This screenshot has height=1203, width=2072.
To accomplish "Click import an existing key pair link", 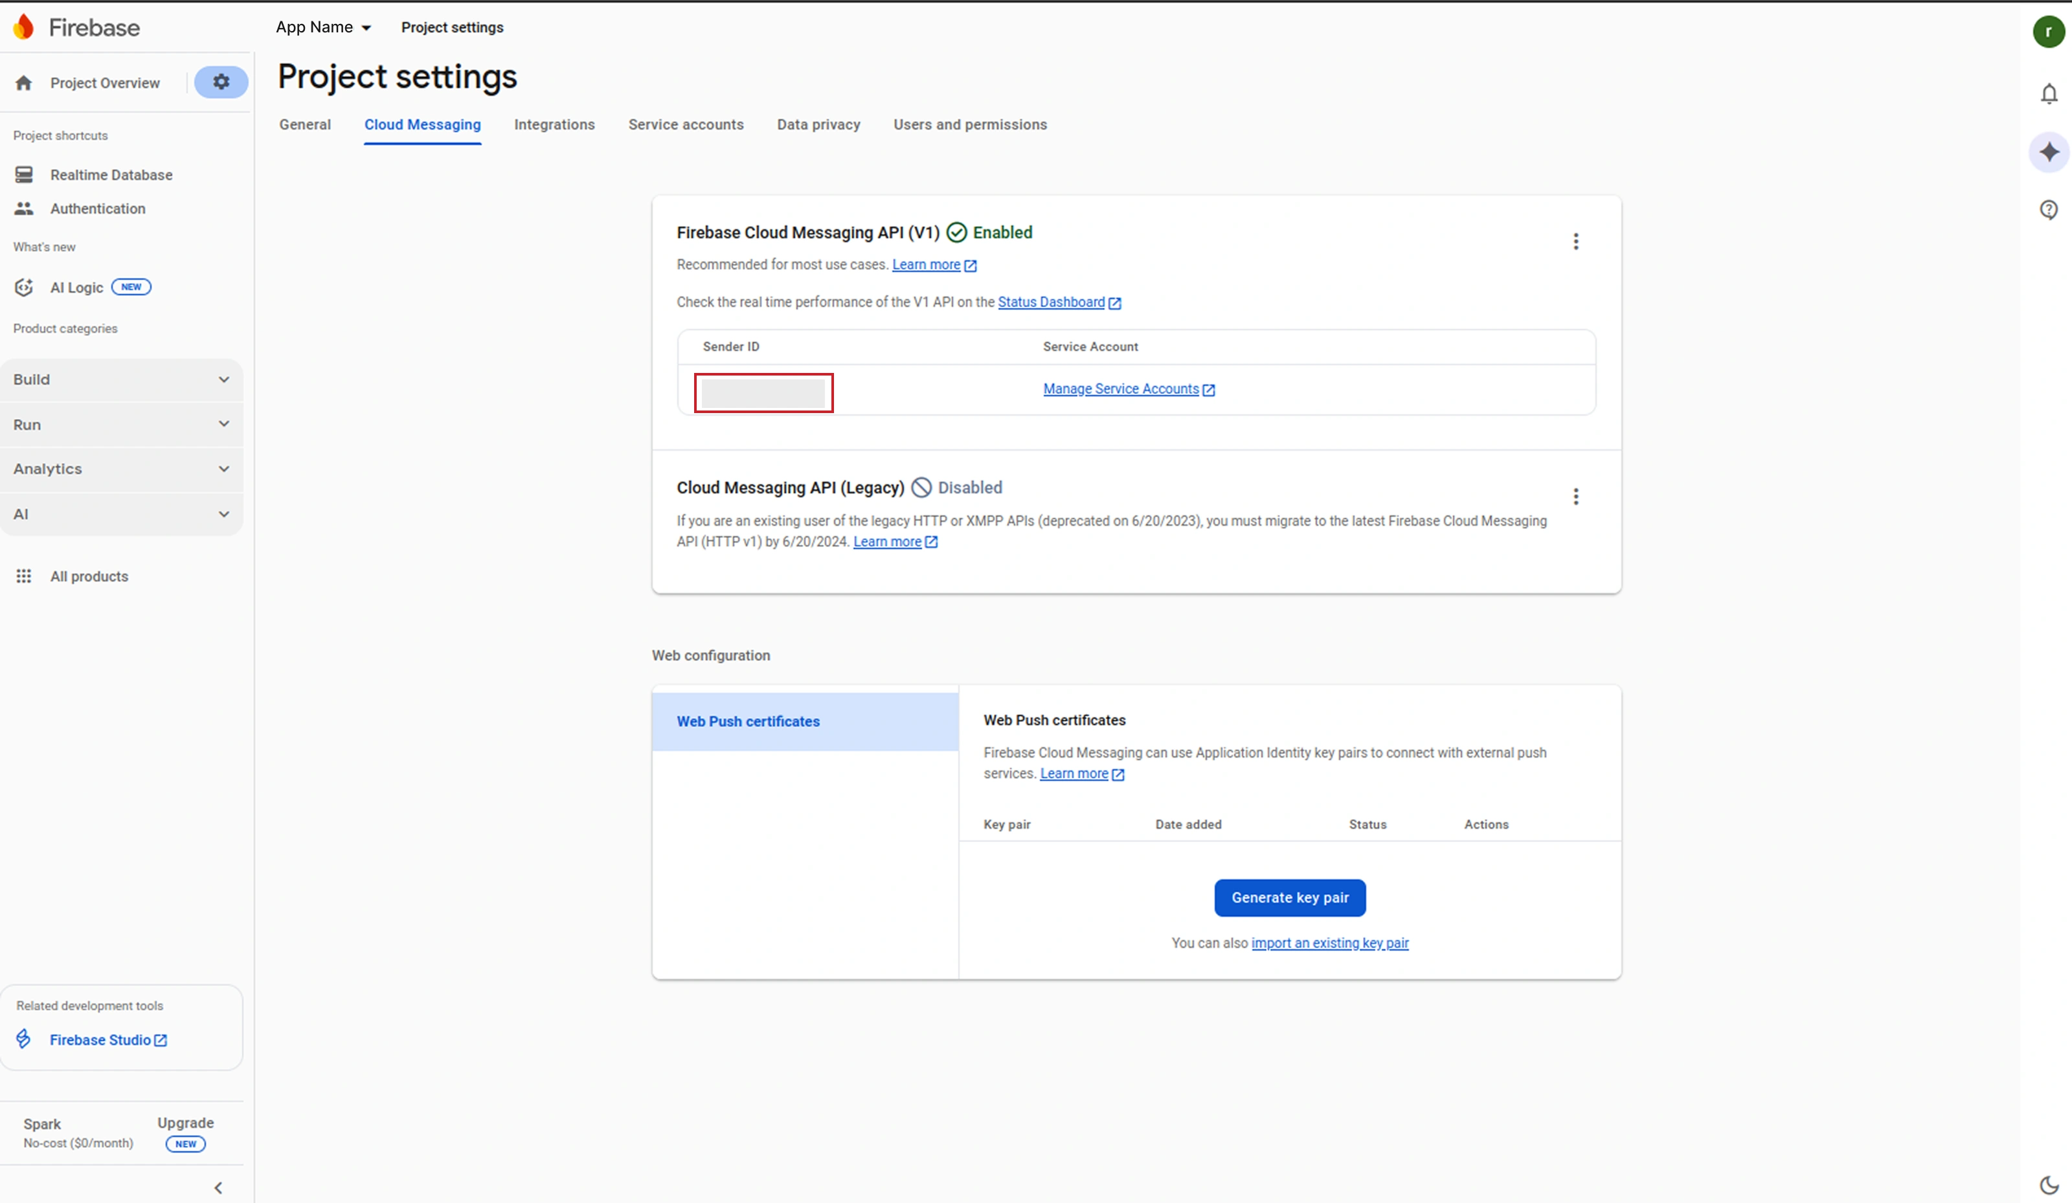I will coord(1329,943).
